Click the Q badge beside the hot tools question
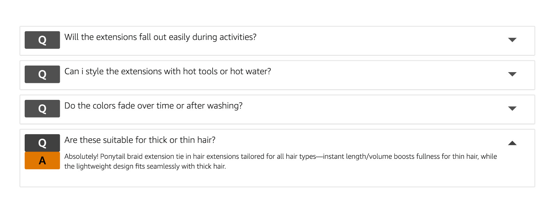The width and height of the screenshot is (556, 215). (42, 74)
